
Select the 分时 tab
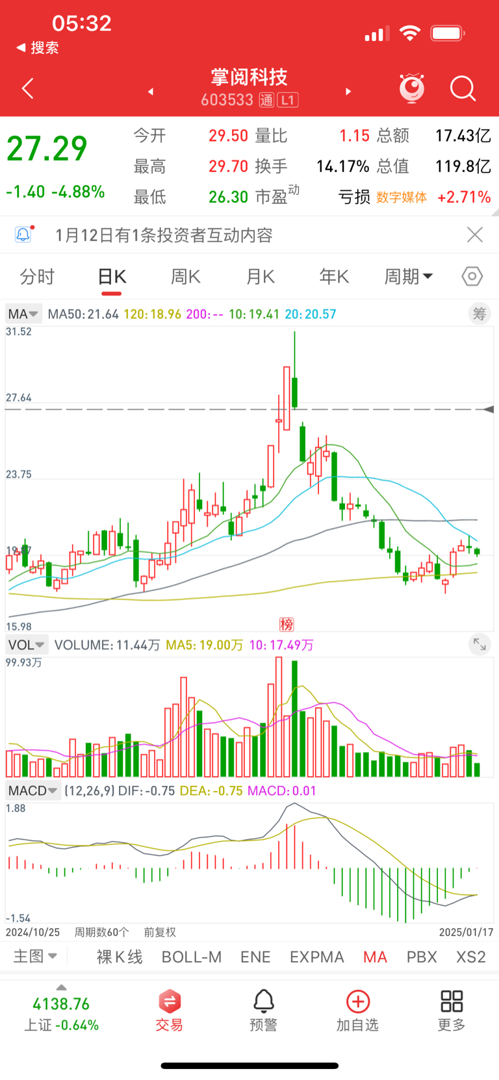(37, 277)
